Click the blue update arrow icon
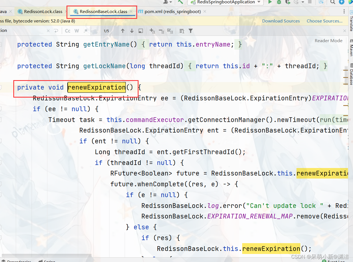This screenshot has width=353, height=262. pyautogui.click(x=342, y=2)
